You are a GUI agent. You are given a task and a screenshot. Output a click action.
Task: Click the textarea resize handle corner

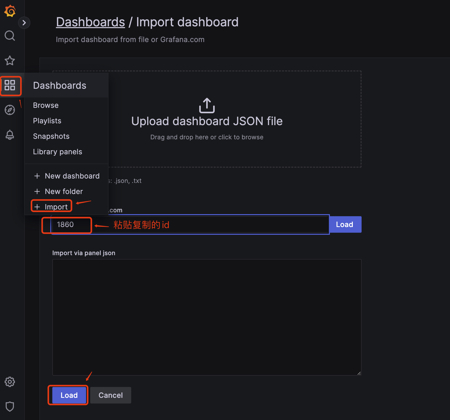tap(359, 373)
